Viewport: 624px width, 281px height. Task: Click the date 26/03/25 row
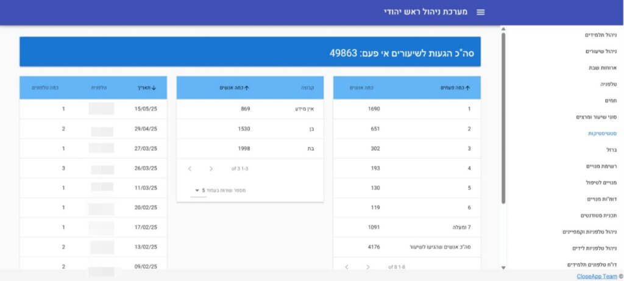click(93, 168)
